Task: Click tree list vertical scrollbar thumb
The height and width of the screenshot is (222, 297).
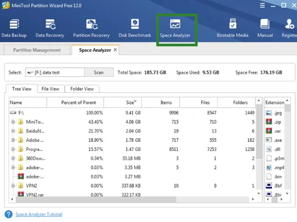Action: point(259,131)
